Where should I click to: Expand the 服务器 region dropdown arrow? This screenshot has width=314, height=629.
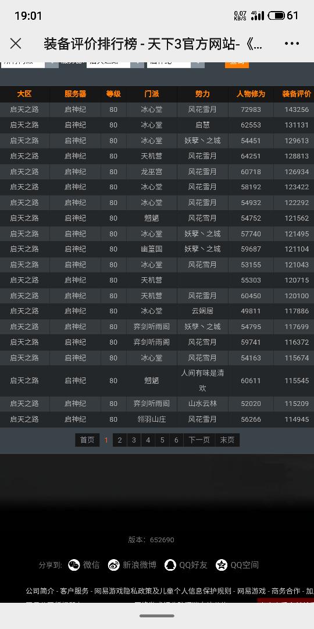pyautogui.click(x=137, y=64)
